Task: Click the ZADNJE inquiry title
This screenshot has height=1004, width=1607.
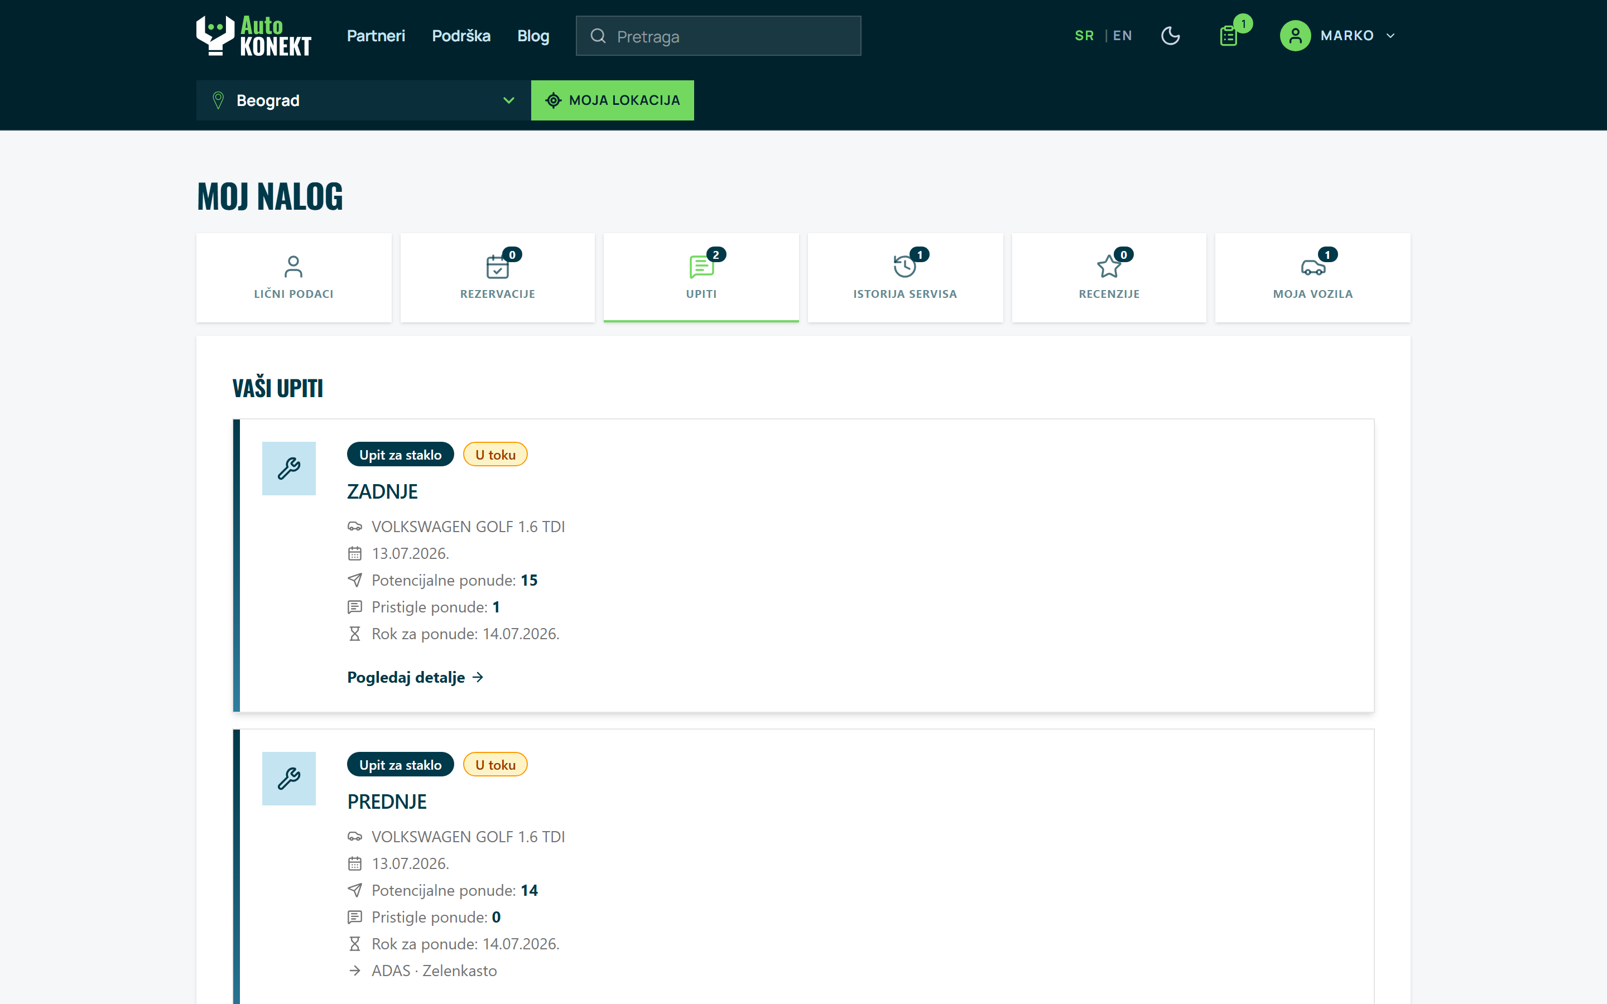Action: click(x=382, y=492)
